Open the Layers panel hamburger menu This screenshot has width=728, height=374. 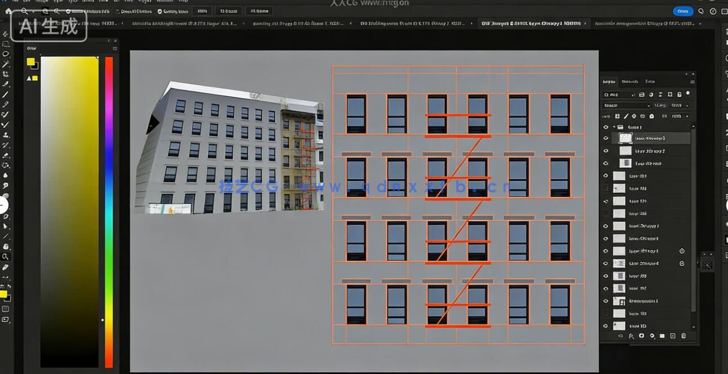[692, 82]
